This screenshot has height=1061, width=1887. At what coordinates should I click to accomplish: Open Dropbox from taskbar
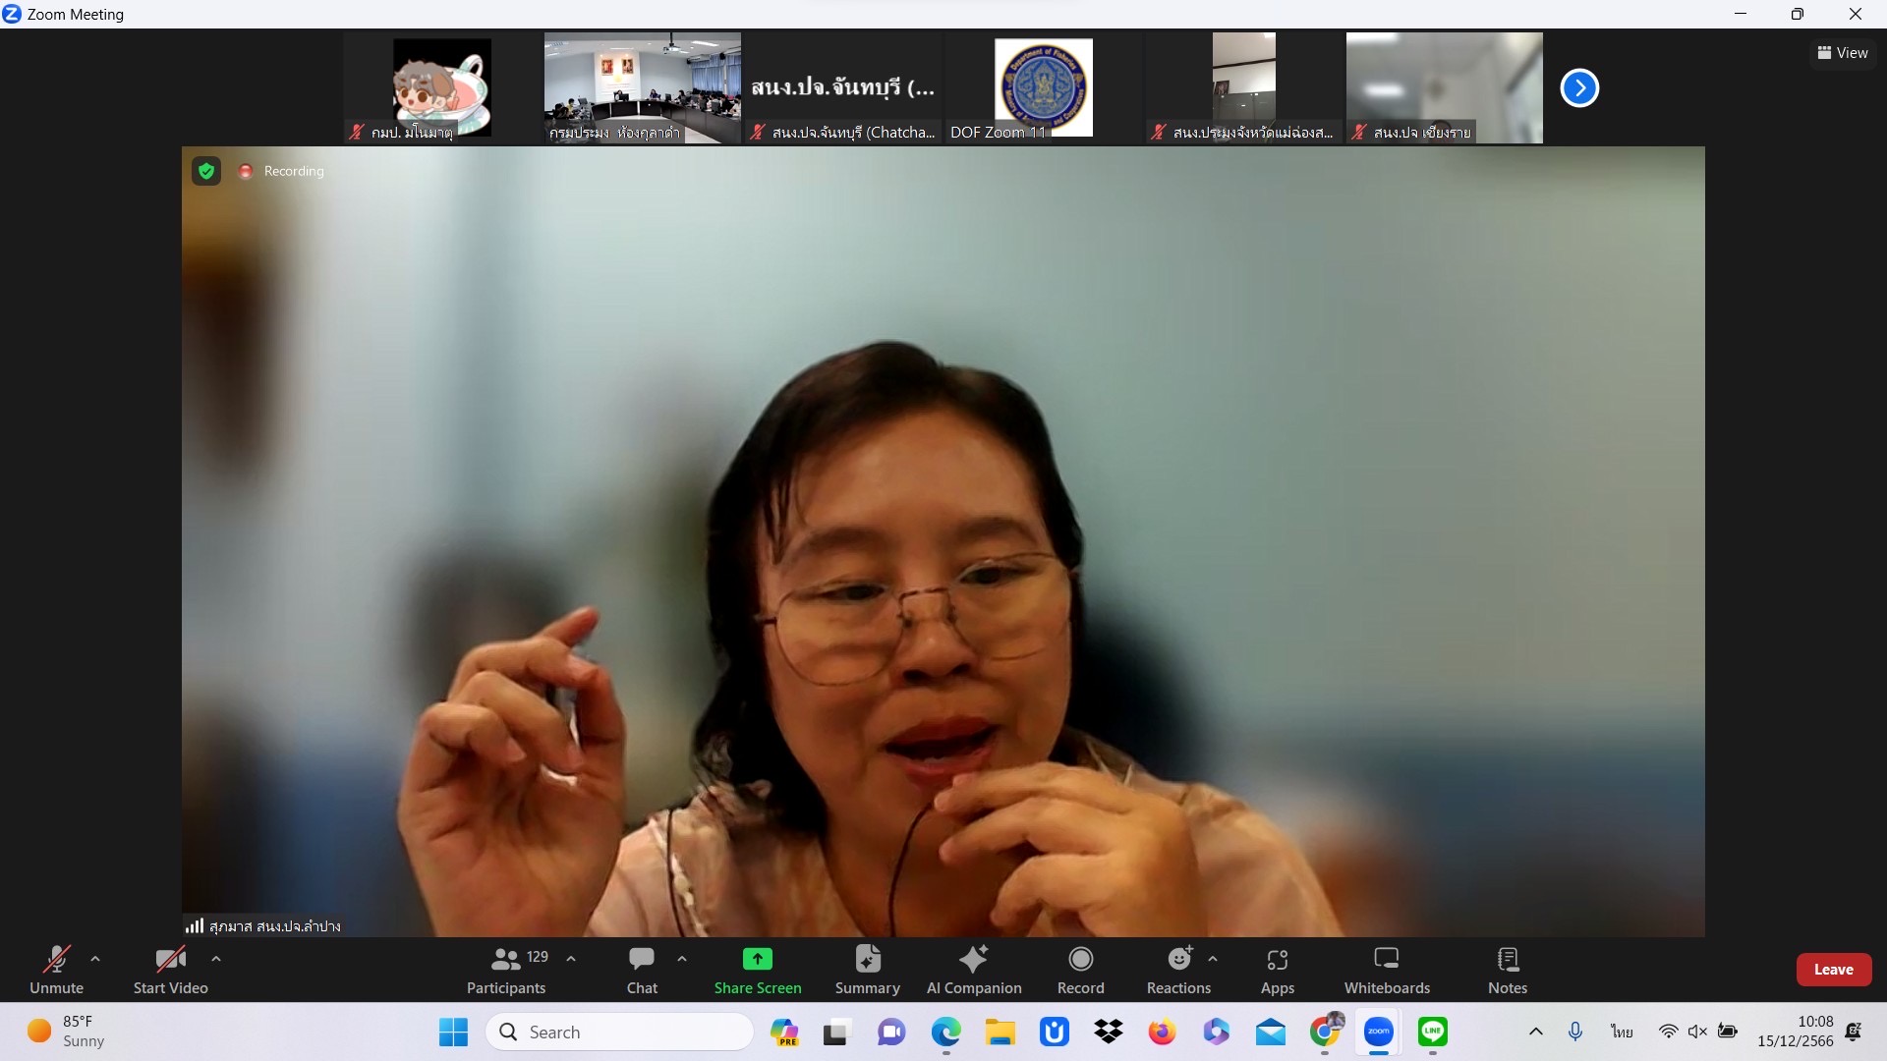tap(1109, 1032)
